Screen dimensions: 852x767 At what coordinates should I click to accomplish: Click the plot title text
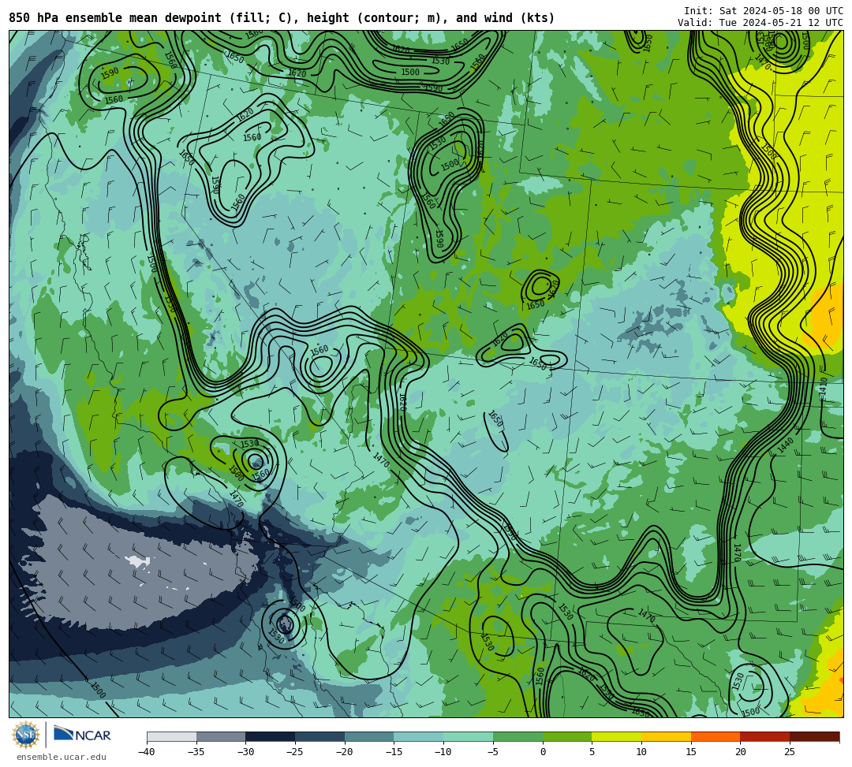point(282,18)
